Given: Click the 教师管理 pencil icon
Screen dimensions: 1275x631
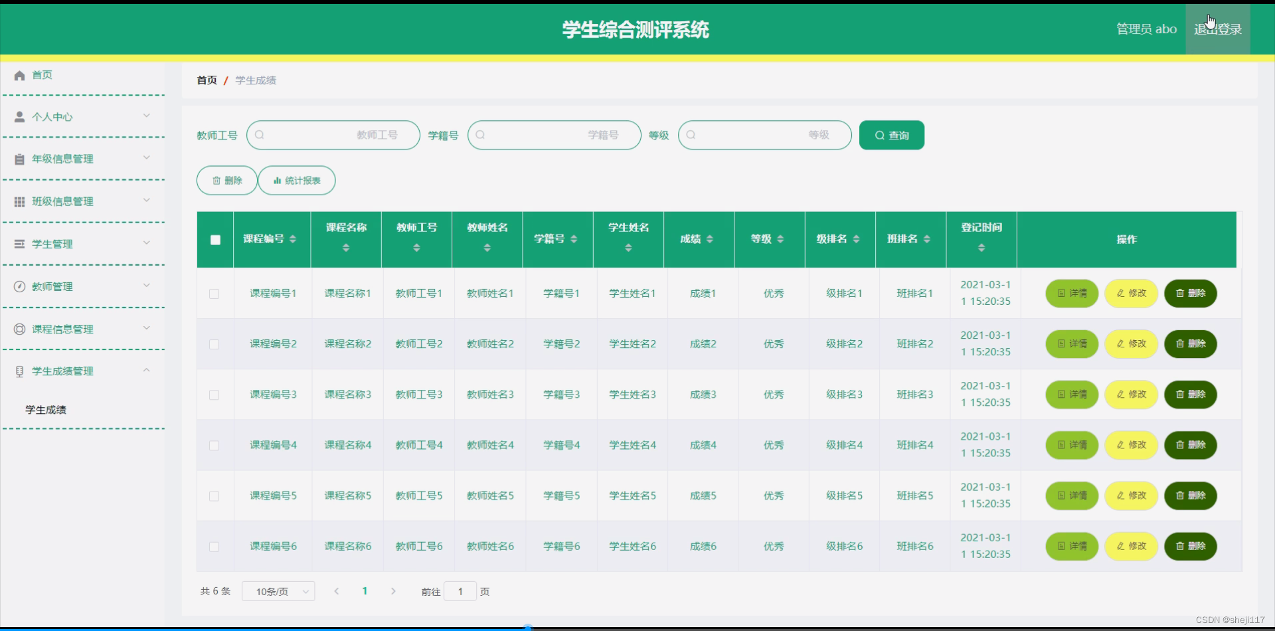Looking at the screenshot, I should point(19,286).
